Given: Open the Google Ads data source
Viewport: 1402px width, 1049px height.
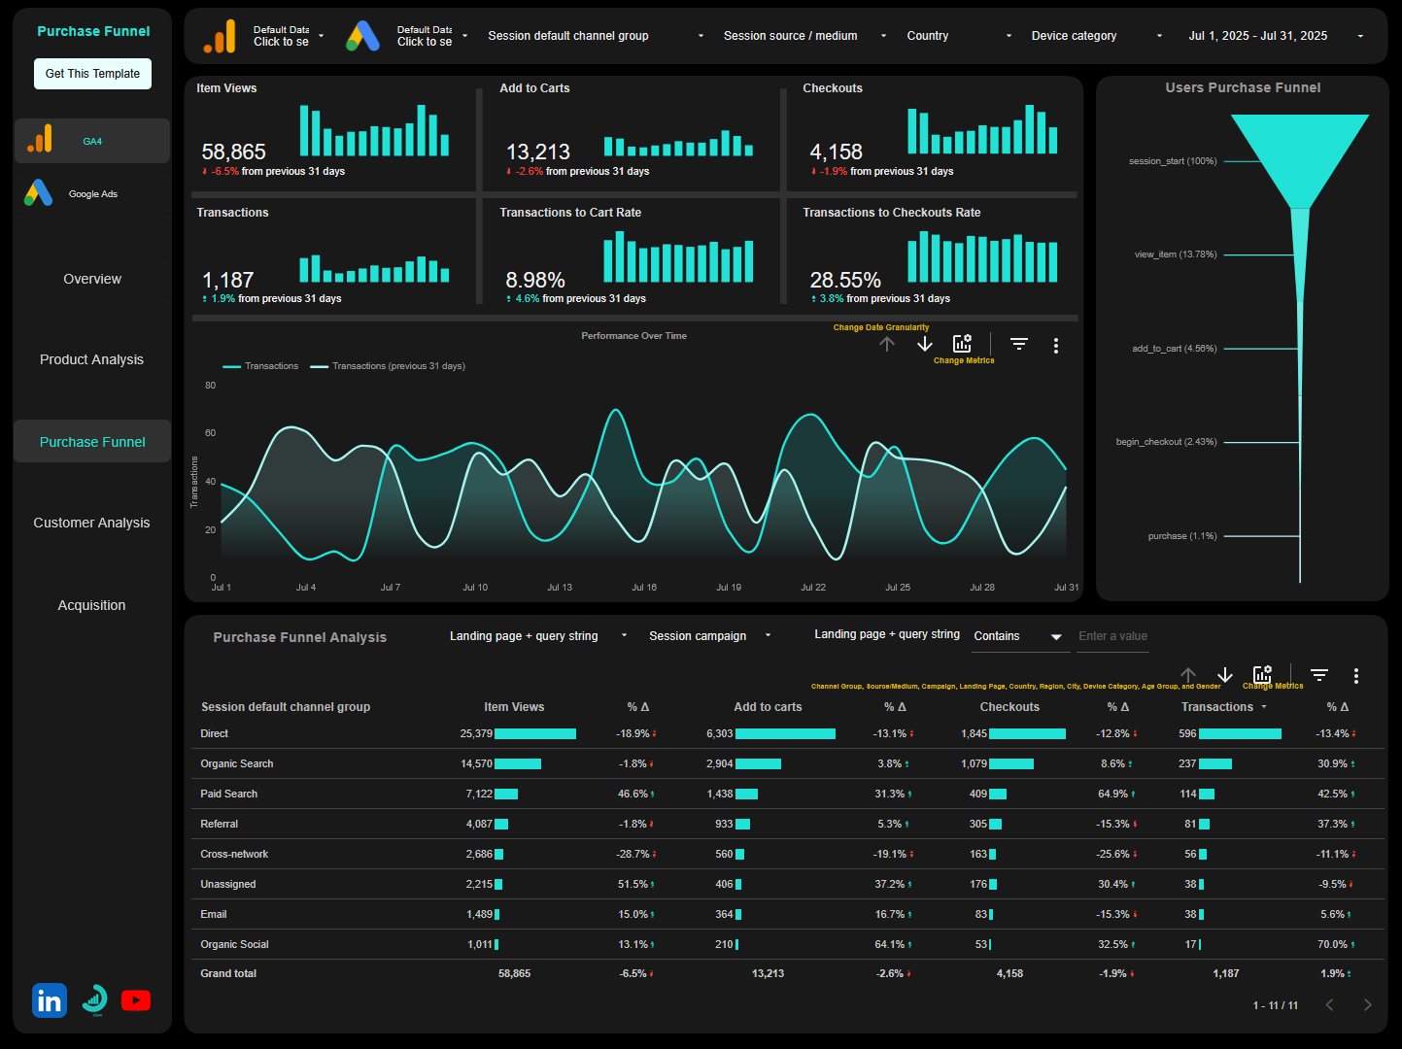Looking at the screenshot, I should click(91, 192).
